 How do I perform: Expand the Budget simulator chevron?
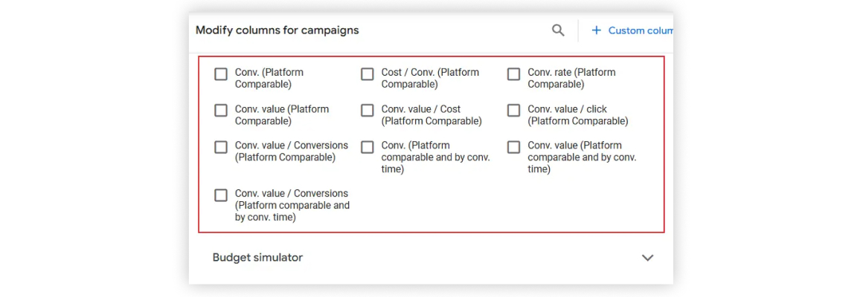coord(648,258)
